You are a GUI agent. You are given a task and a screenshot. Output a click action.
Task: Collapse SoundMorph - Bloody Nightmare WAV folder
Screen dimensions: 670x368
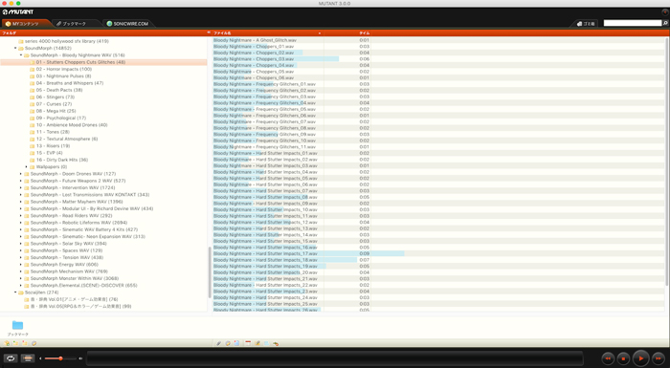pyautogui.click(x=21, y=55)
